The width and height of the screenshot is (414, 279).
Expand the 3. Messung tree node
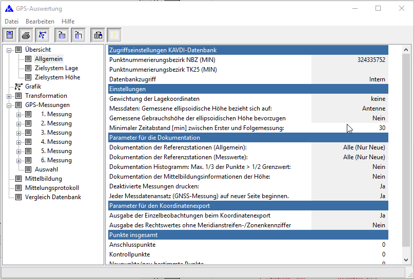(18, 133)
